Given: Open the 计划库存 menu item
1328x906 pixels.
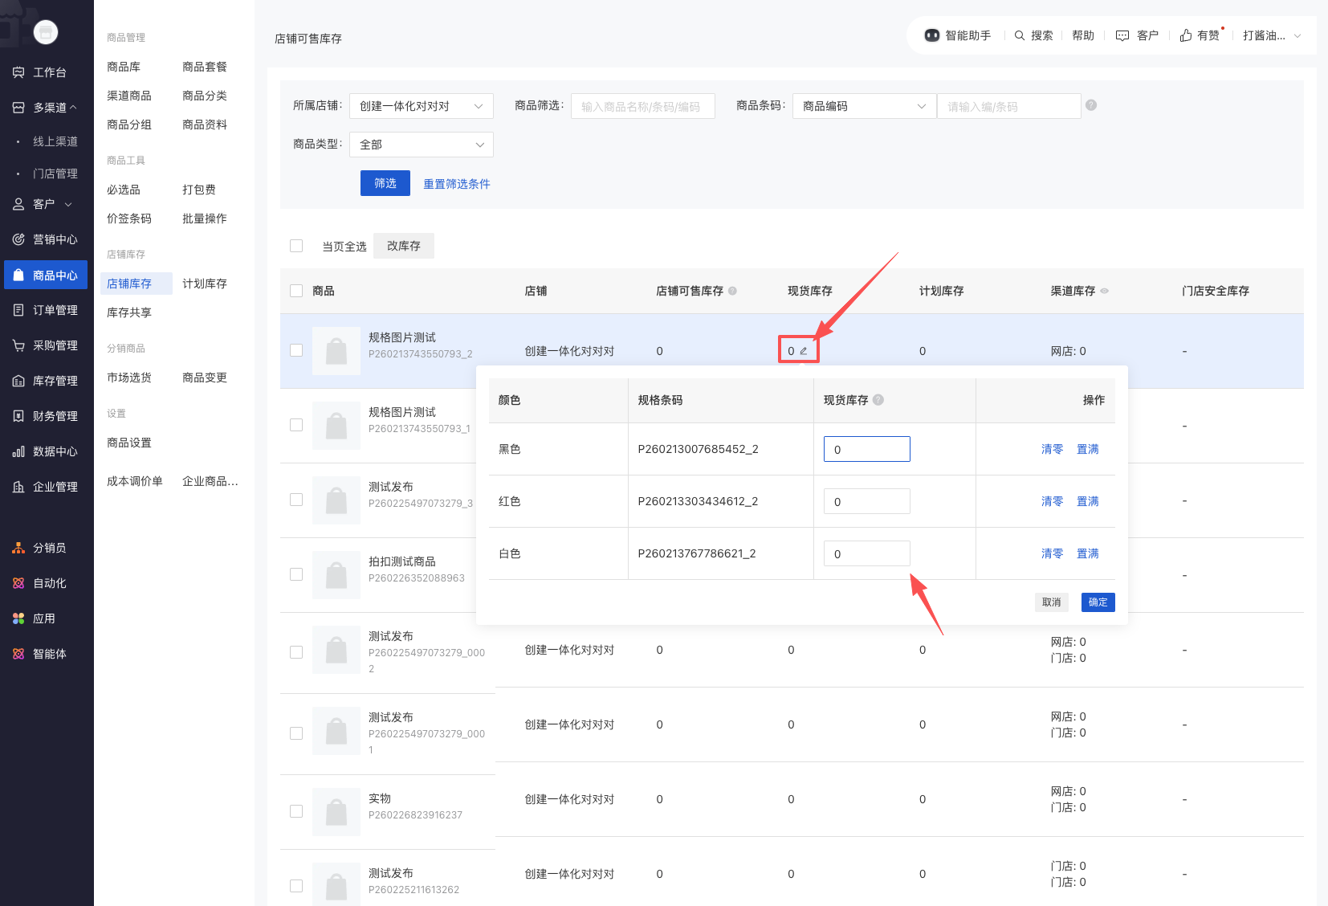Looking at the screenshot, I should [x=205, y=284].
